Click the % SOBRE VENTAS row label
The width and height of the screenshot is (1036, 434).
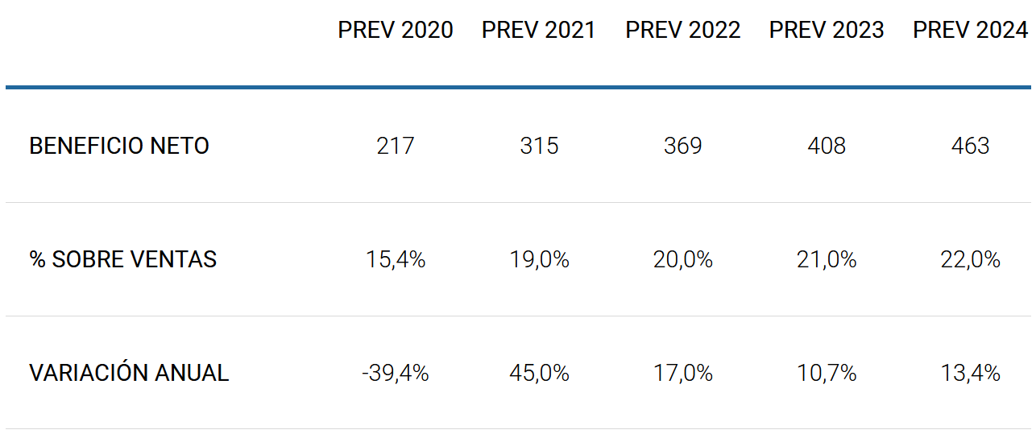pyautogui.click(x=123, y=259)
